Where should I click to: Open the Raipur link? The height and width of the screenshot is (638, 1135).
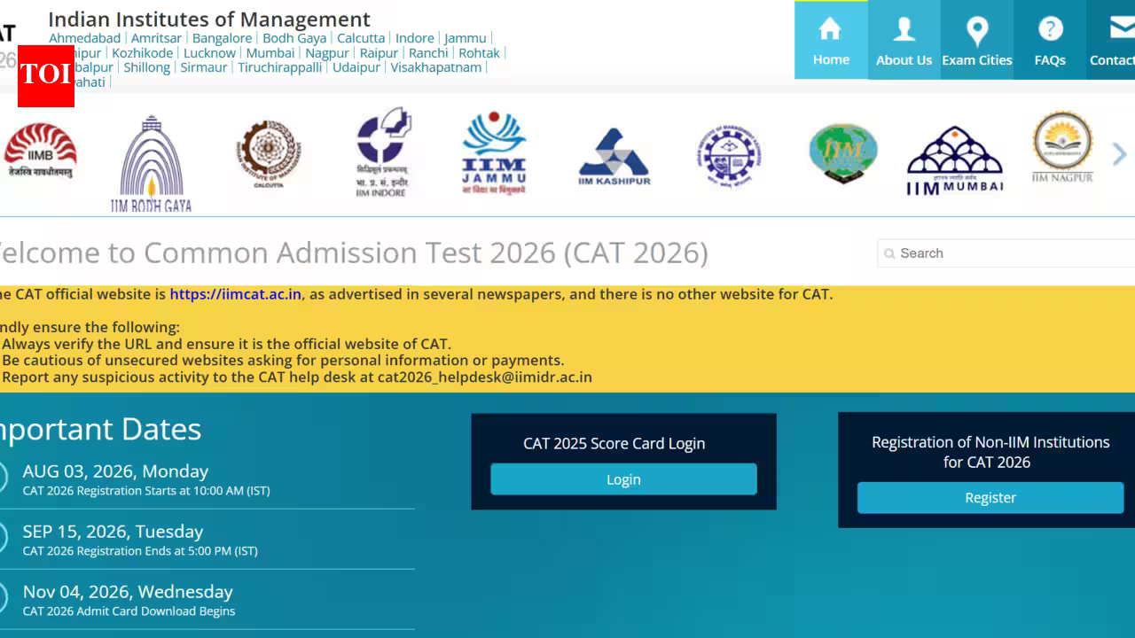379,53
